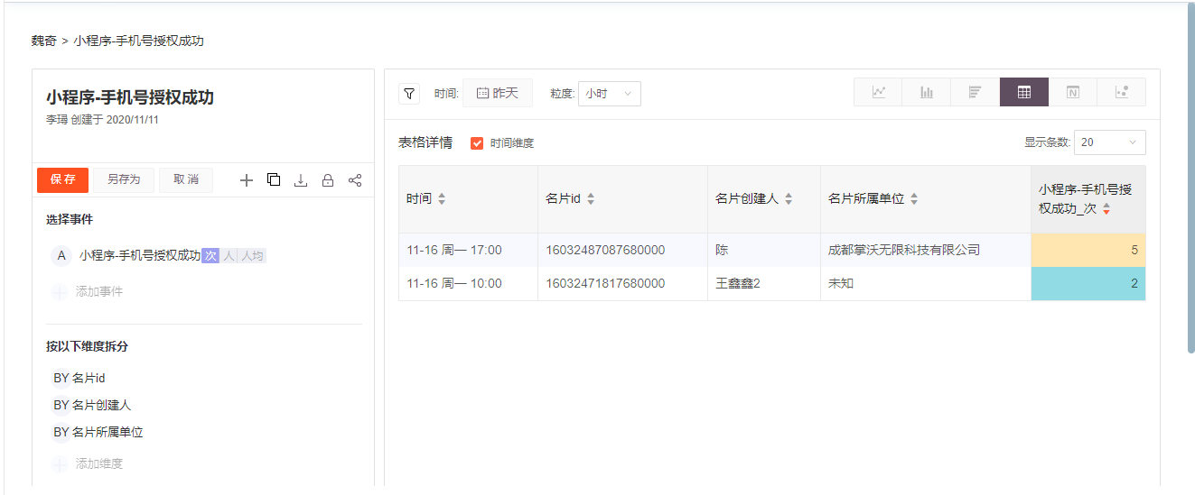Open the 粒度 小时 dropdown
The height and width of the screenshot is (495, 1195).
pos(610,94)
